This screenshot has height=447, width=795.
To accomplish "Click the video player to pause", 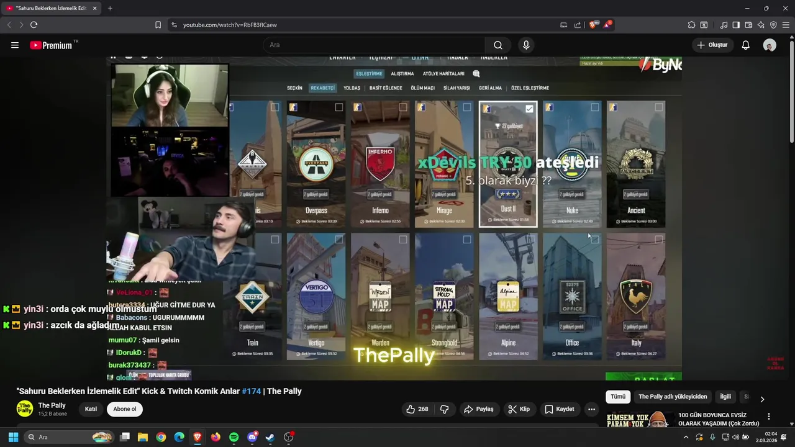I will 394,217.
